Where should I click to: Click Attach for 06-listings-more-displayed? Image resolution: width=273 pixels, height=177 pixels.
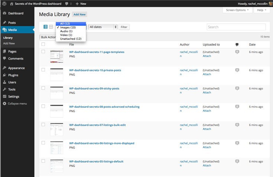[x=207, y=147]
